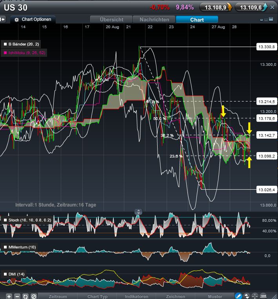
Task: Switch to the Nachrichten tab
Action: [154, 20]
